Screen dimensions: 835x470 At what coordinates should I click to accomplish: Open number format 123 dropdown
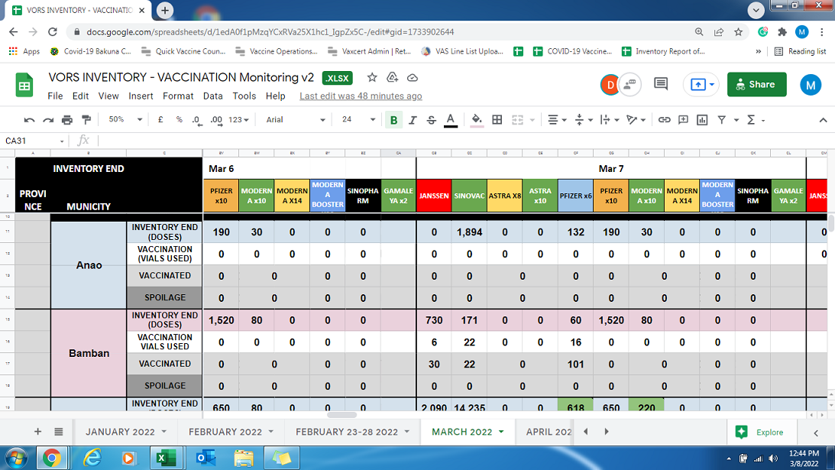click(238, 120)
